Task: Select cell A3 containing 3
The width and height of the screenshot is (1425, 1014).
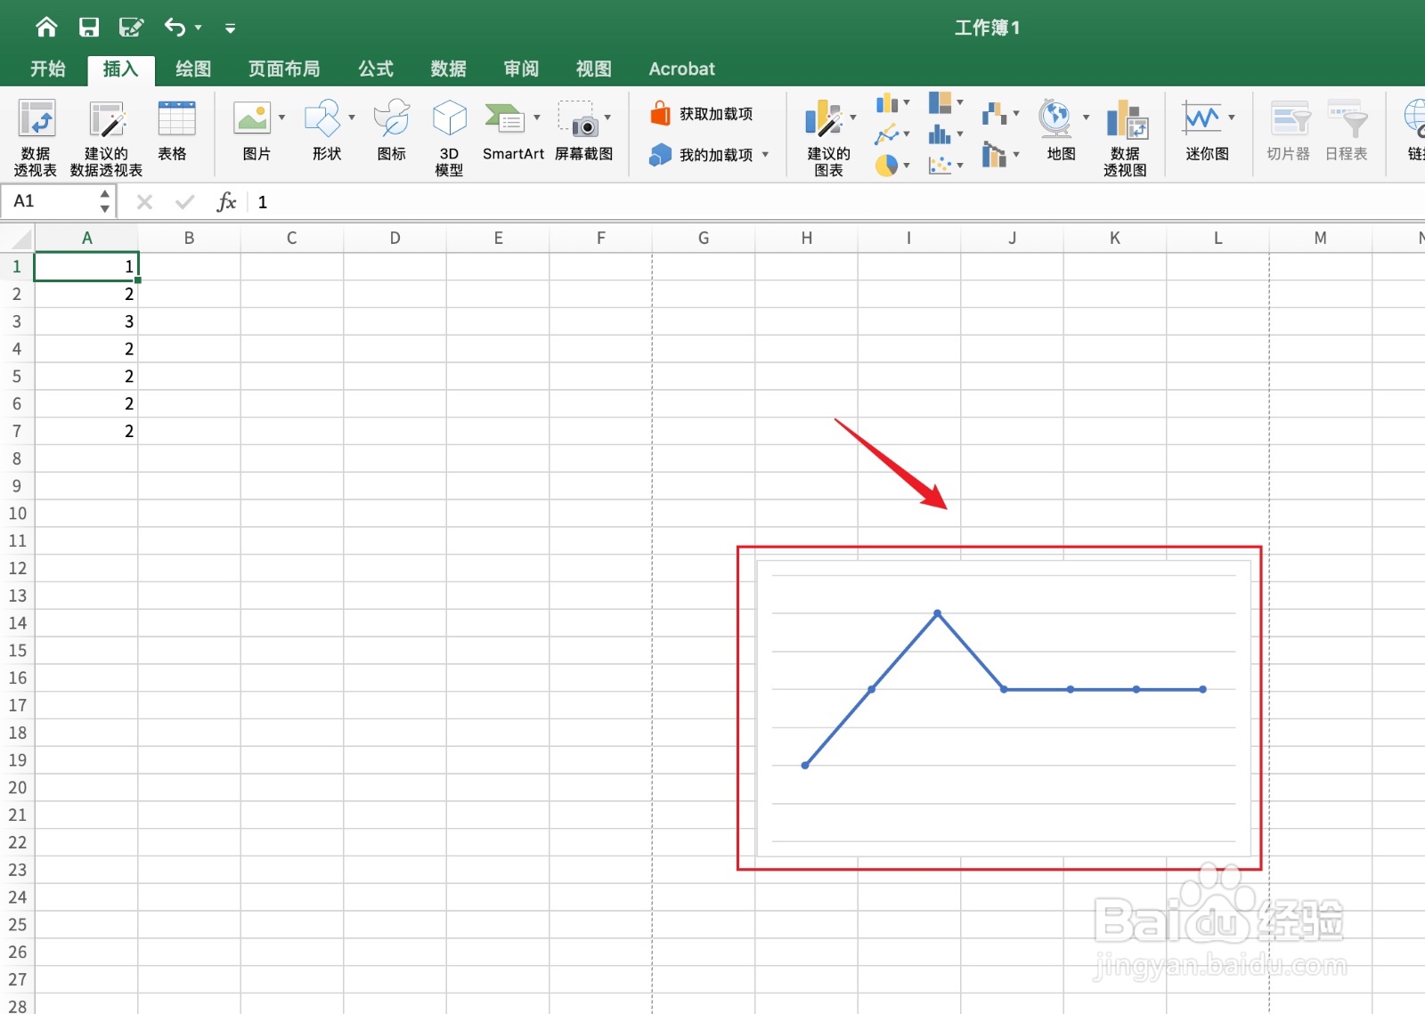Action: click(86, 321)
